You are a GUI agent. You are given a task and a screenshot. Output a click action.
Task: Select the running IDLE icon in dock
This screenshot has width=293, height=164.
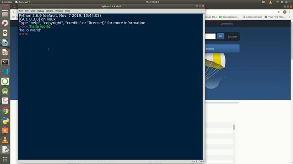[x=5, y=149]
